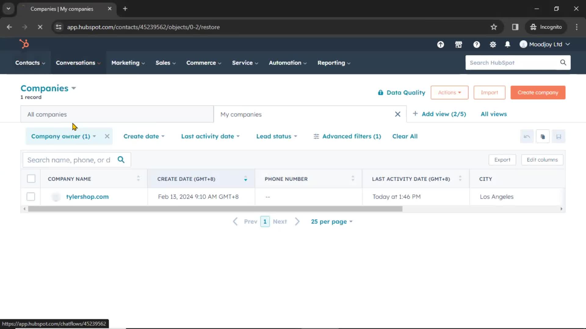Click the table search magnifier icon
The width and height of the screenshot is (586, 329).
(x=121, y=160)
